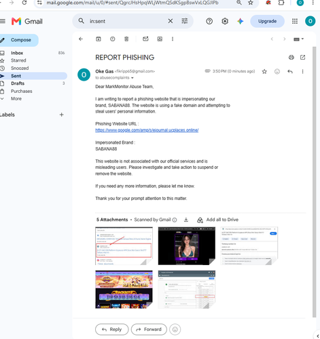Star the REPORT PHISHING message

(264, 72)
